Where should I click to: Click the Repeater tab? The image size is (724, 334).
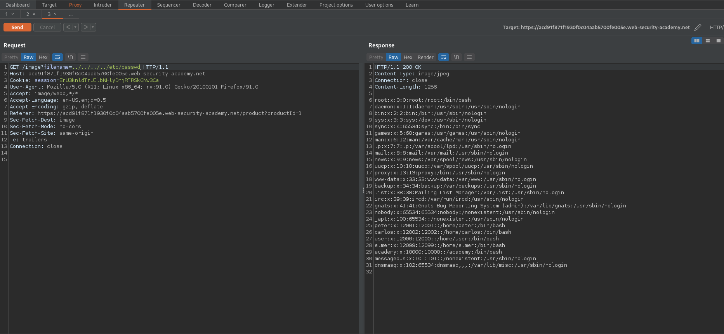pos(134,5)
